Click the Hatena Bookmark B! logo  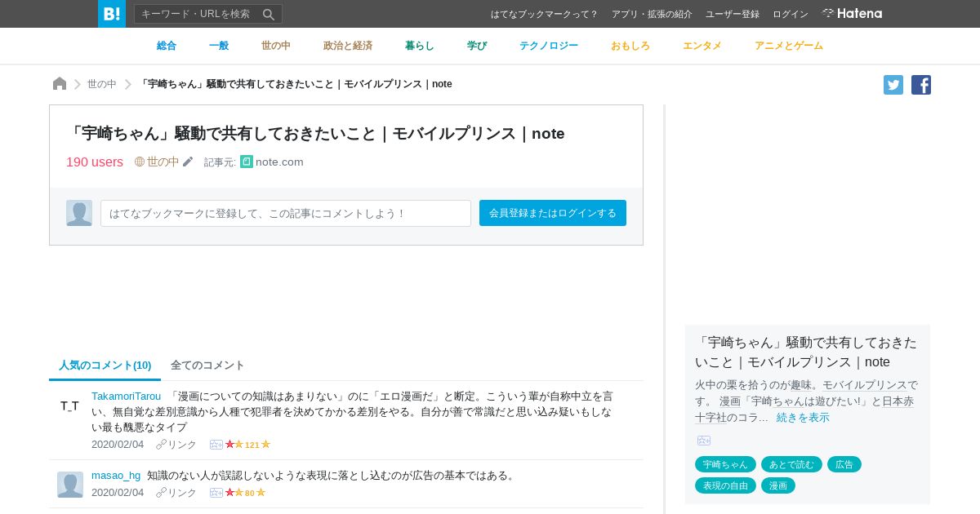(x=112, y=14)
